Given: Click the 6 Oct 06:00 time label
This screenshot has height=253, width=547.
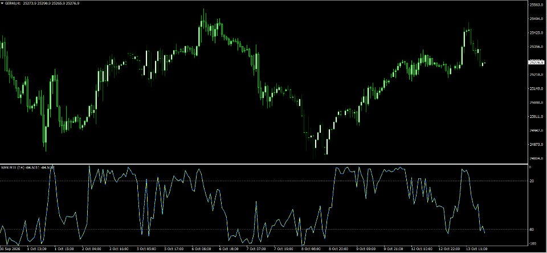Looking at the screenshot, I should pyautogui.click(x=201, y=249).
